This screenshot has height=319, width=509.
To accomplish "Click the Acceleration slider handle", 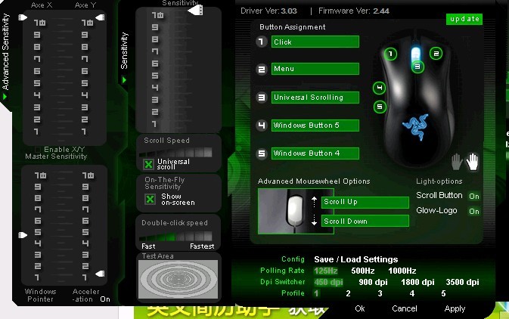I will (x=101, y=274).
